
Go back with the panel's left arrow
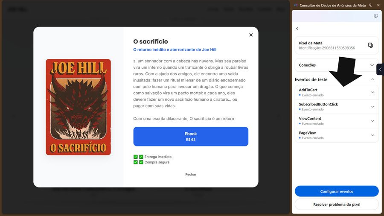(297, 29)
